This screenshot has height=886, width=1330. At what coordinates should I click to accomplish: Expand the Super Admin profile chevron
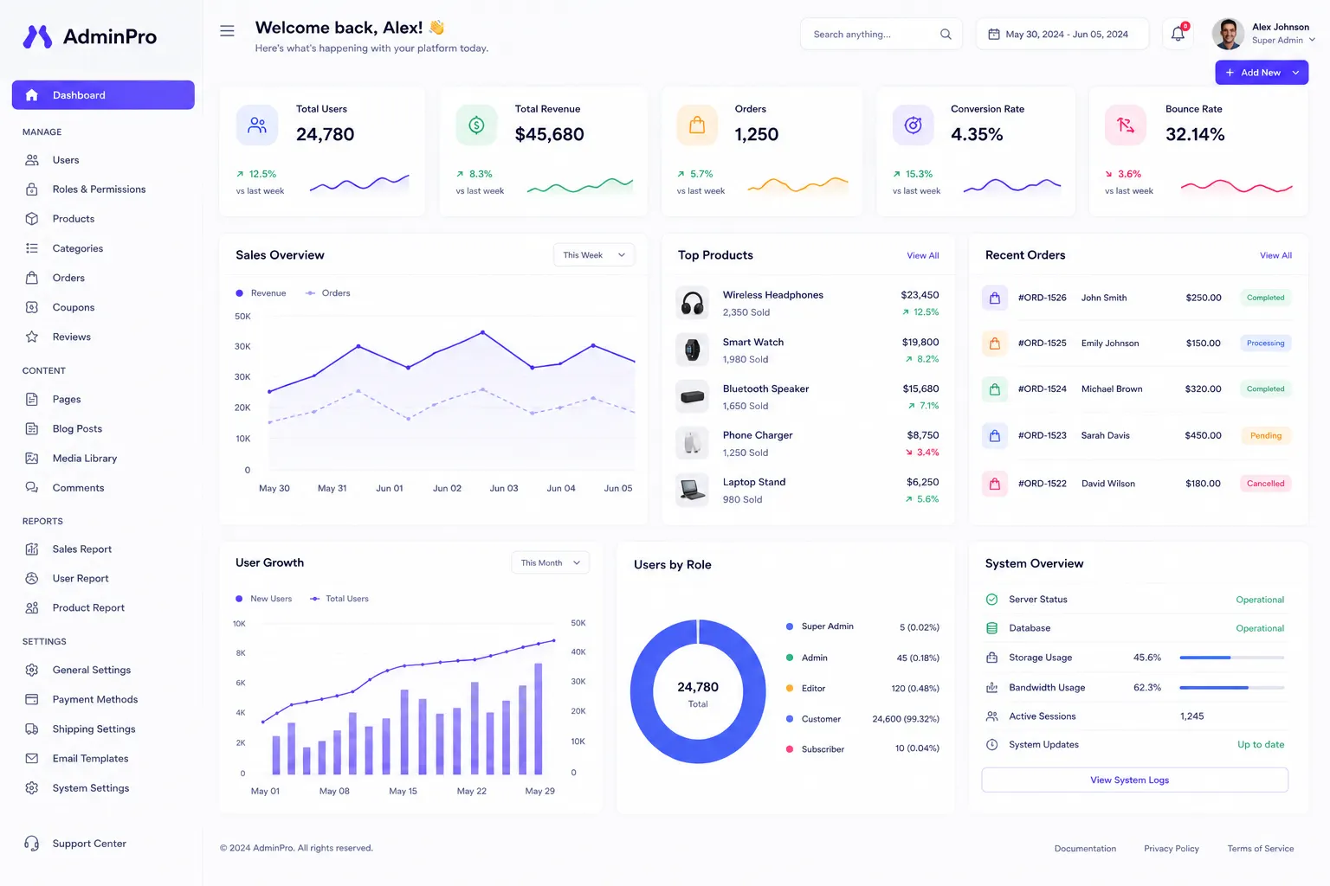pyautogui.click(x=1312, y=40)
